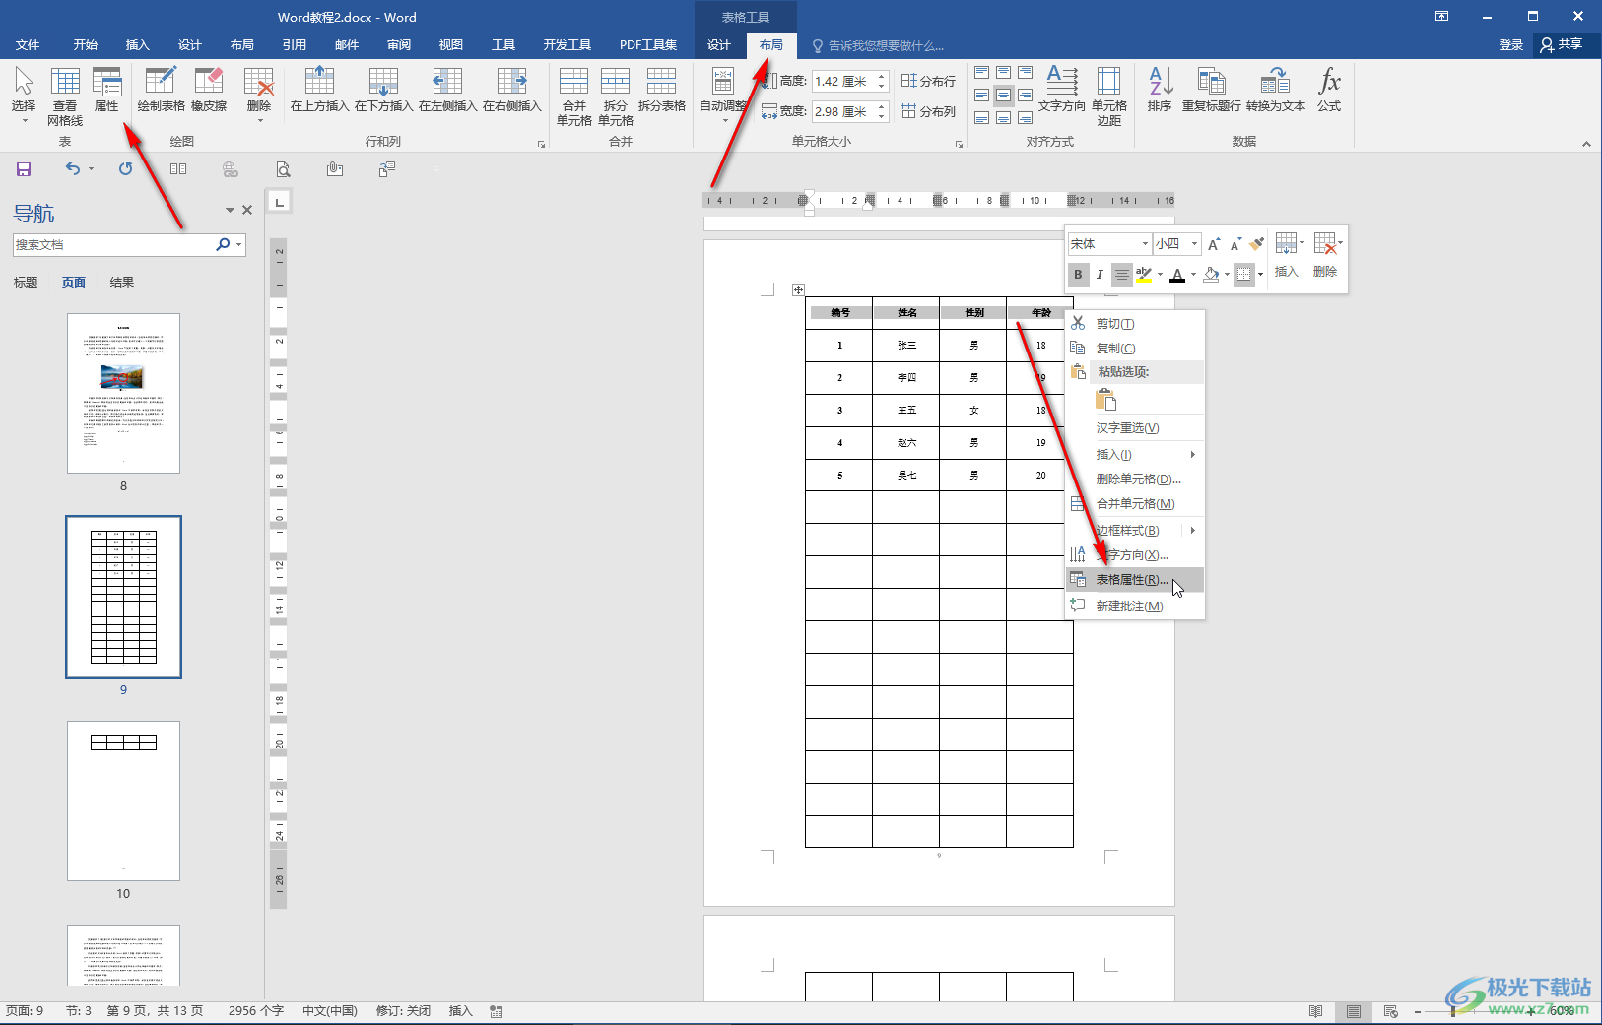Open the Delete (删除) ribbon dropdown
This screenshot has width=1602, height=1025.
(x=259, y=95)
